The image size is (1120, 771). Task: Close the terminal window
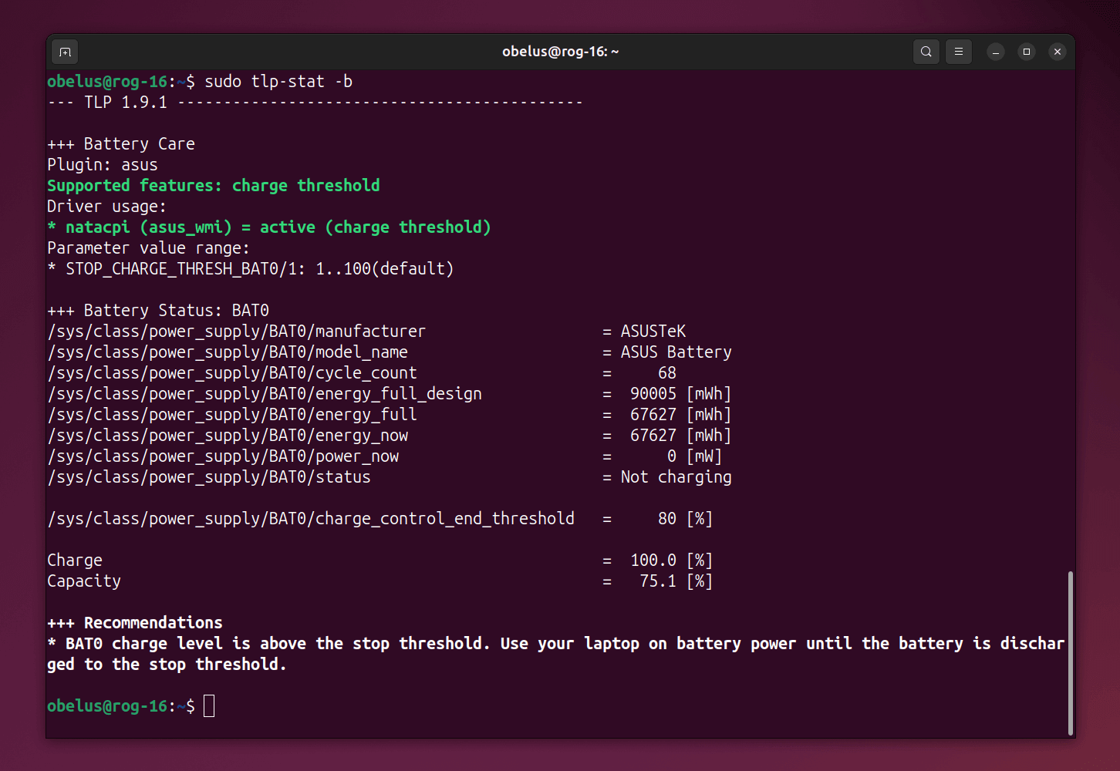(x=1058, y=52)
